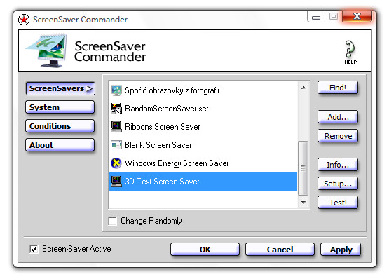The image size is (389, 279).
Task: Select Blank Screen Saver entry
Action: [203, 145]
